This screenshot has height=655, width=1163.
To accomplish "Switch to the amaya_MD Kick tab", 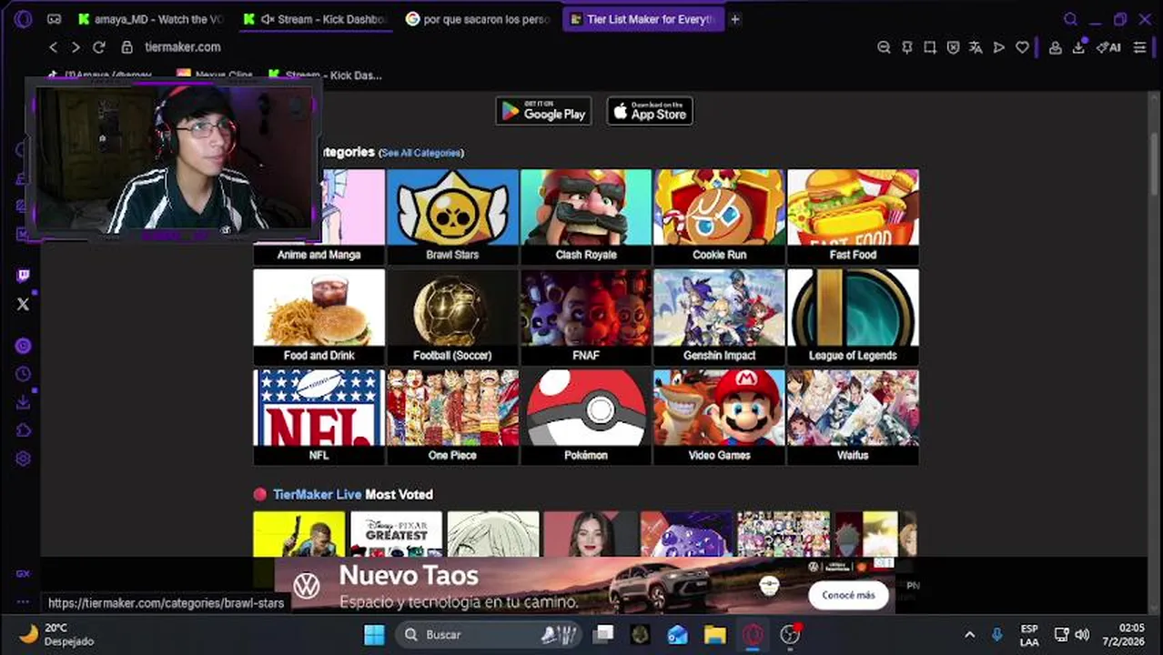I will point(150,19).
